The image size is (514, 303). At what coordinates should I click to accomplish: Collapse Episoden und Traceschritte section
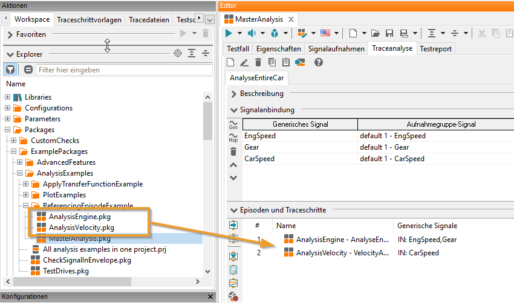pyautogui.click(x=234, y=210)
